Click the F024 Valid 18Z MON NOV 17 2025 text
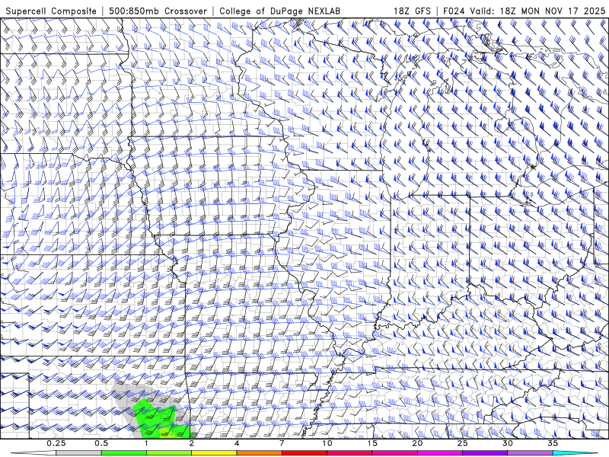Image resolution: width=609 pixels, height=457 pixels. pos(524,11)
